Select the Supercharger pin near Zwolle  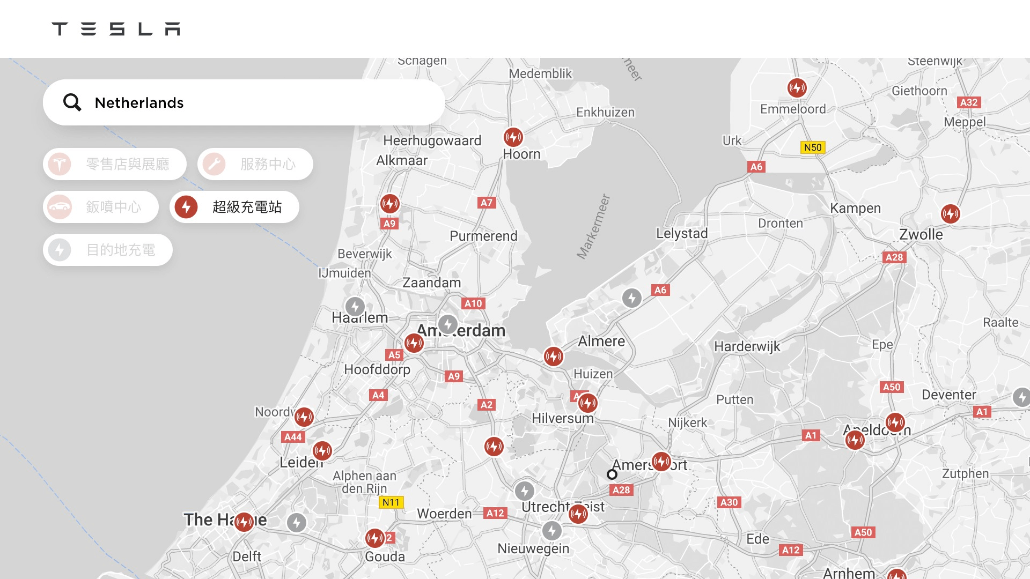click(951, 214)
